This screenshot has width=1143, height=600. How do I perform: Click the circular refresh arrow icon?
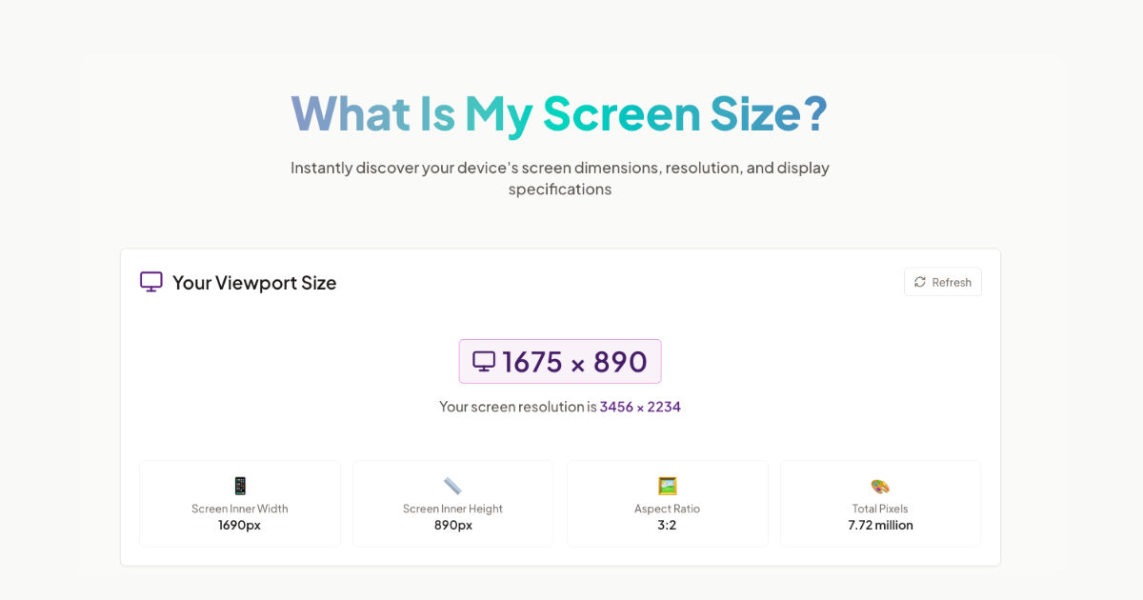919,282
